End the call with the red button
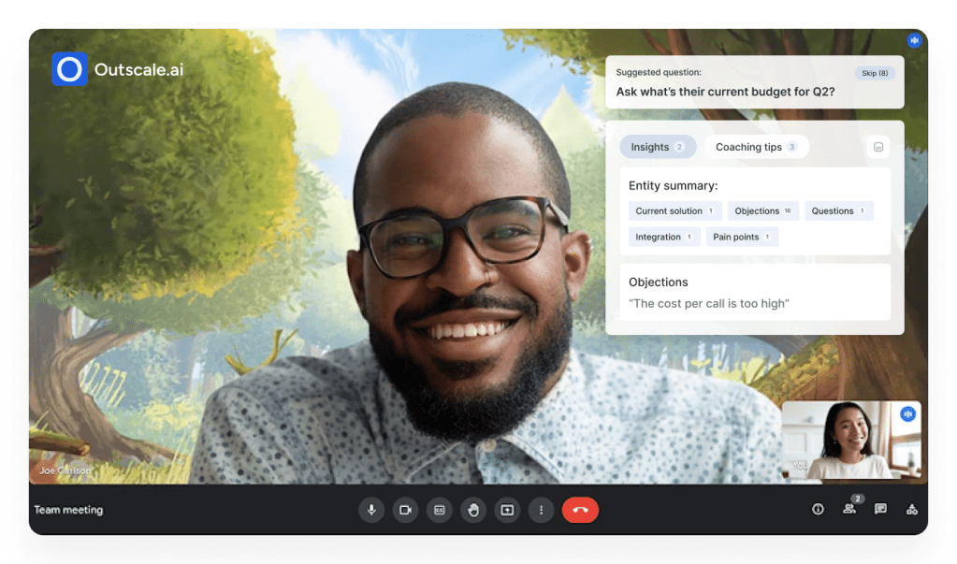The image size is (957, 564). [x=580, y=510]
